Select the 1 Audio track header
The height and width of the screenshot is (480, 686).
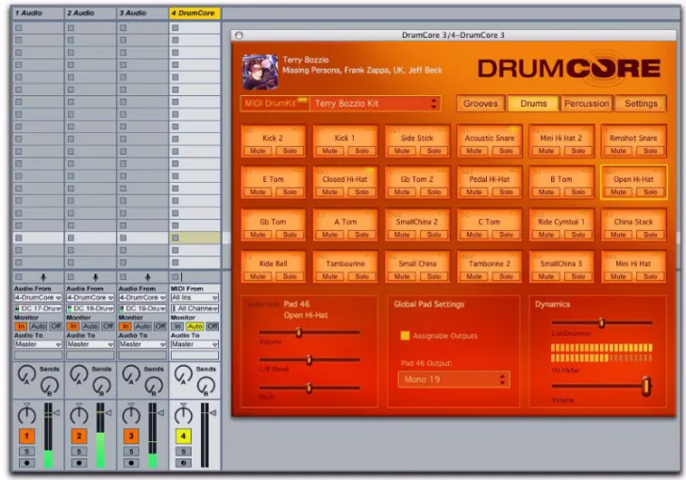pos(38,13)
